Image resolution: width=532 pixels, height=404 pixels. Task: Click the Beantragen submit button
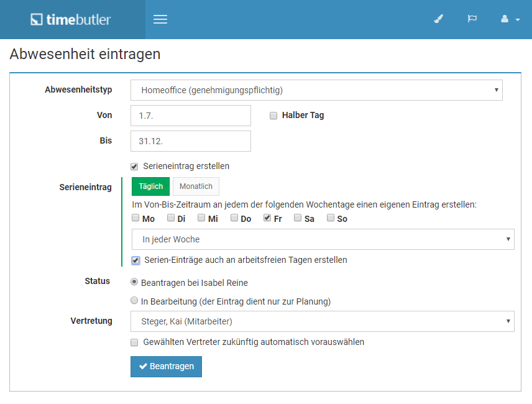click(x=167, y=366)
